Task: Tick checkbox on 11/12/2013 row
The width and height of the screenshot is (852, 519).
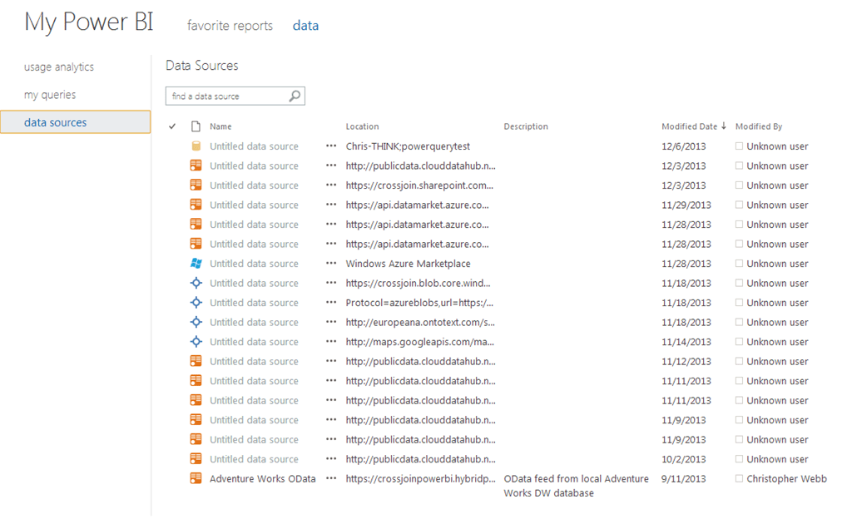Action: point(739,361)
